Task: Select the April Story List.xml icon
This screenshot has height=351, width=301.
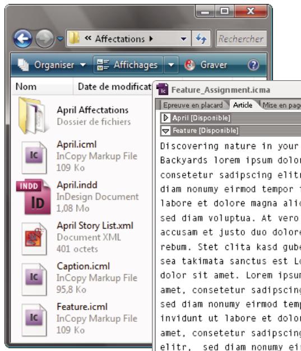Action: [x=34, y=239]
